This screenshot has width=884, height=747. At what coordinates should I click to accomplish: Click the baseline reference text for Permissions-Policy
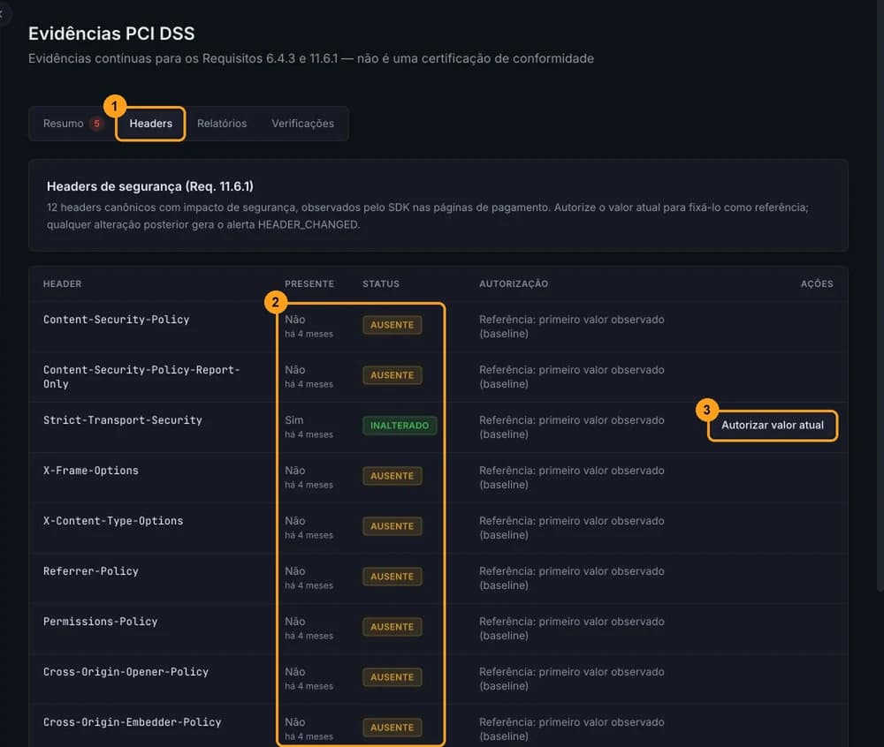[x=572, y=628]
